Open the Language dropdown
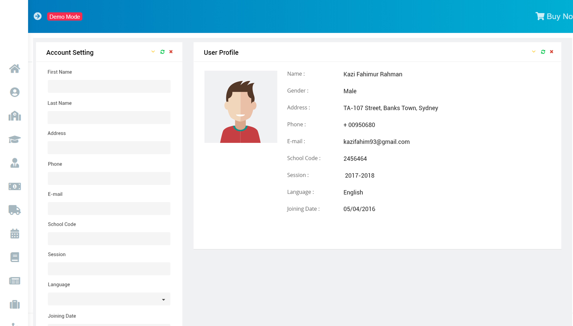Screen dimensions: 573x326 coord(109,299)
